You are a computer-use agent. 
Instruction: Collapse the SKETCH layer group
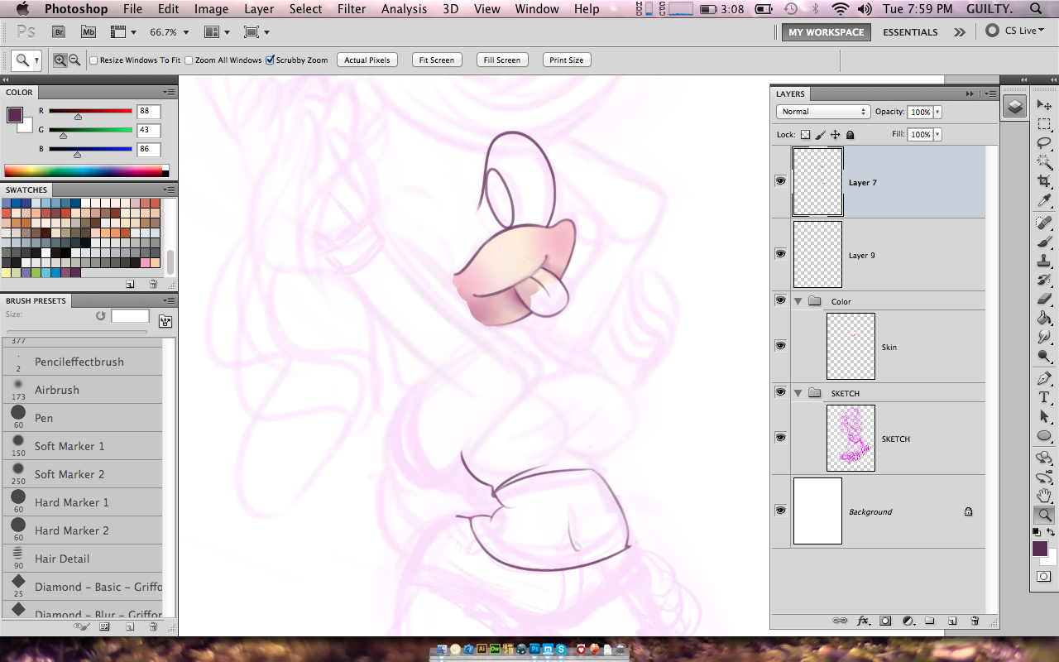pyautogui.click(x=798, y=393)
